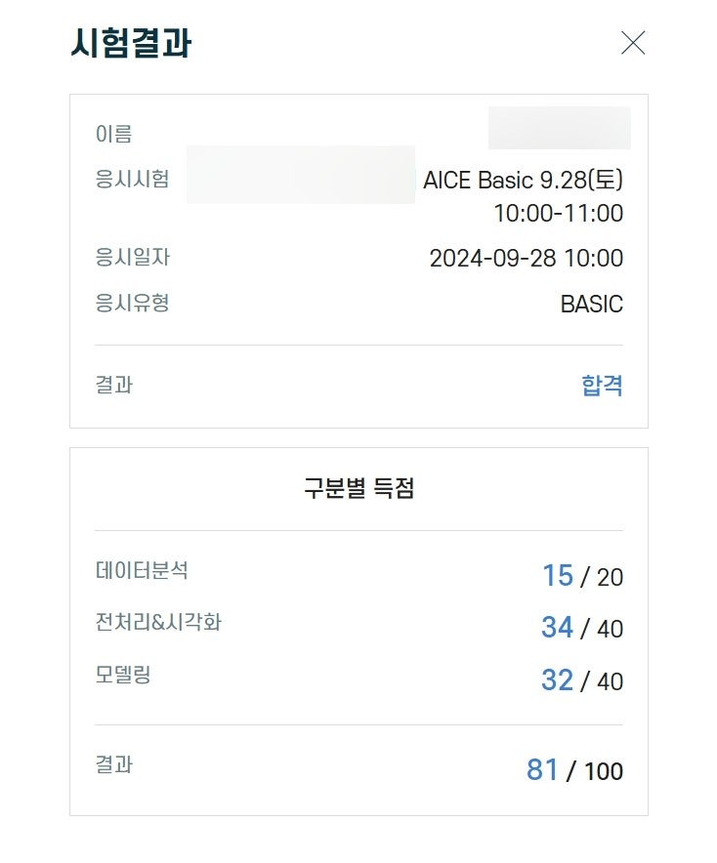
Task: Select the 34 전처리&시각화 score value
Action: click(x=557, y=628)
